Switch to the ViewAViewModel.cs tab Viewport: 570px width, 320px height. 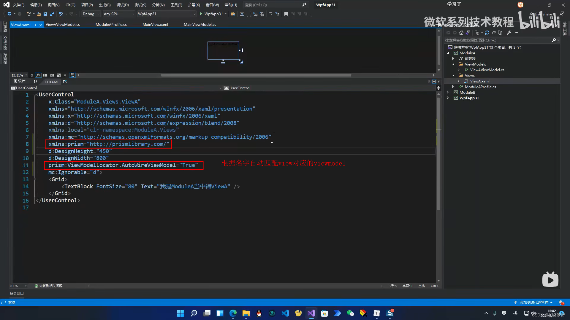coord(63,25)
